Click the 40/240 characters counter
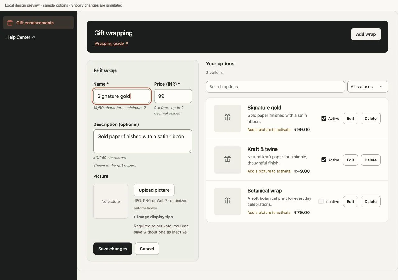 tap(109, 158)
